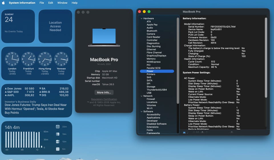274x160 pixels.
Task: Open the Apple menu icon
Action: tap(3, 3)
